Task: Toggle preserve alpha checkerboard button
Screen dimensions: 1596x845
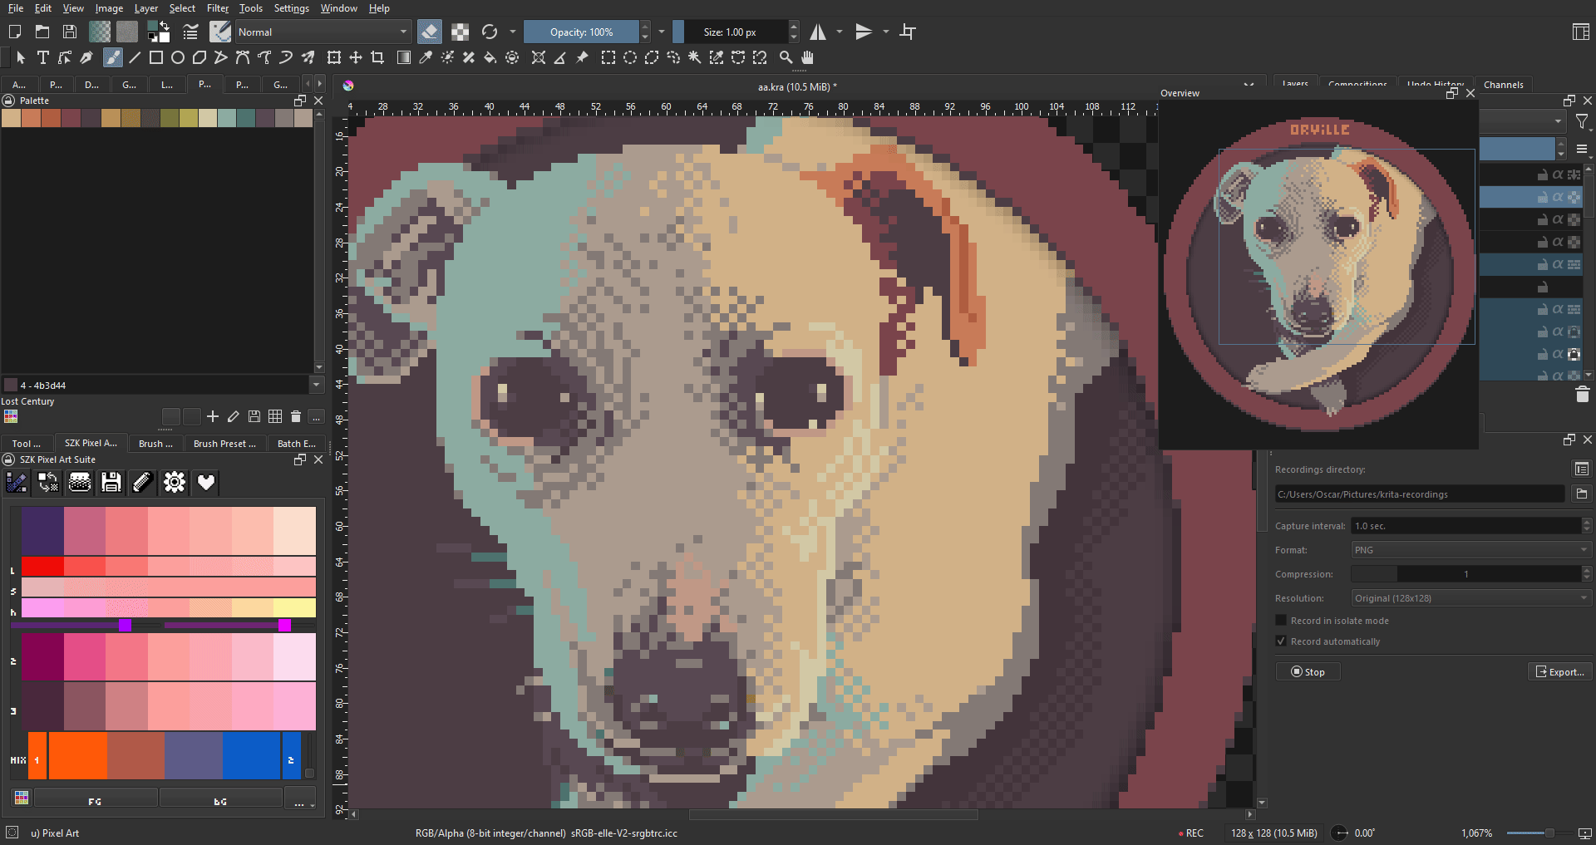Action: (460, 32)
